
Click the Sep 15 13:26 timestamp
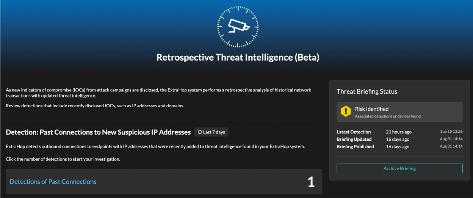451,132
